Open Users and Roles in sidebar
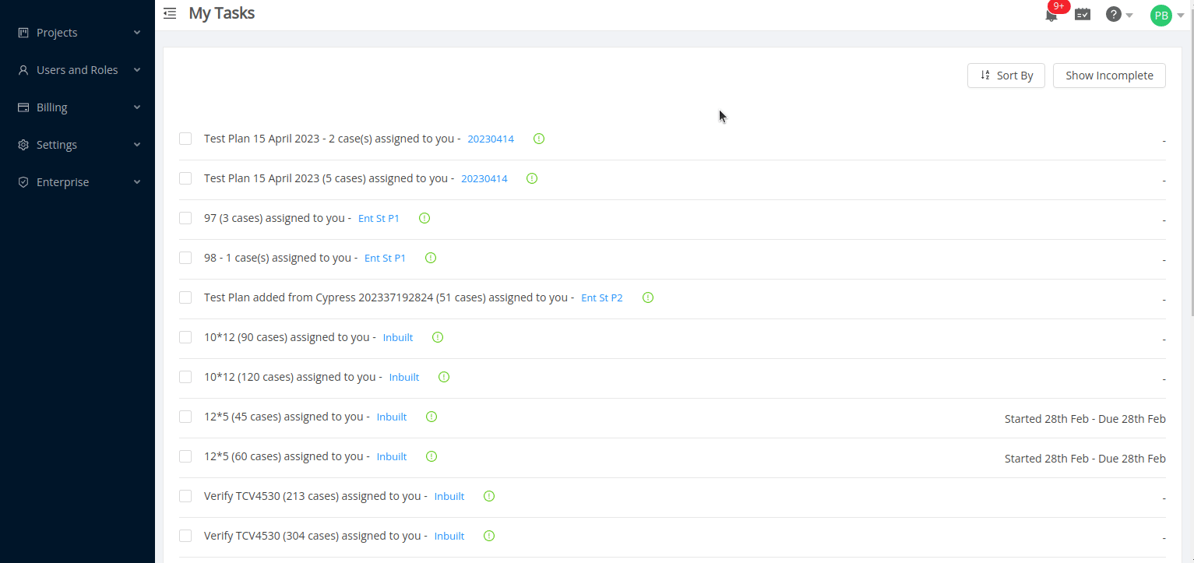This screenshot has height=563, width=1194. coord(78,70)
